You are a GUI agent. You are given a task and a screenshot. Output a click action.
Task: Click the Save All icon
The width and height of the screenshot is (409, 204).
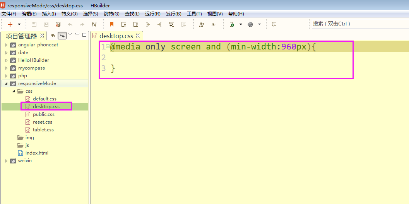(x=46, y=24)
